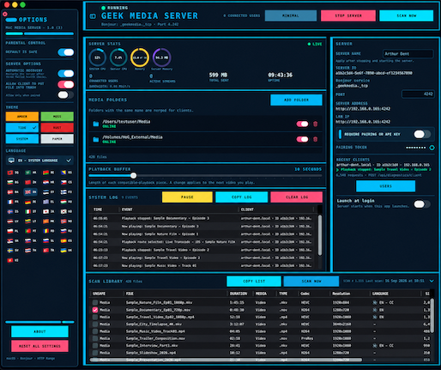Disable the /Volumes/HoG_External/Media folder switch
The width and height of the screenshot is (441, 370).
pos(302,139)
